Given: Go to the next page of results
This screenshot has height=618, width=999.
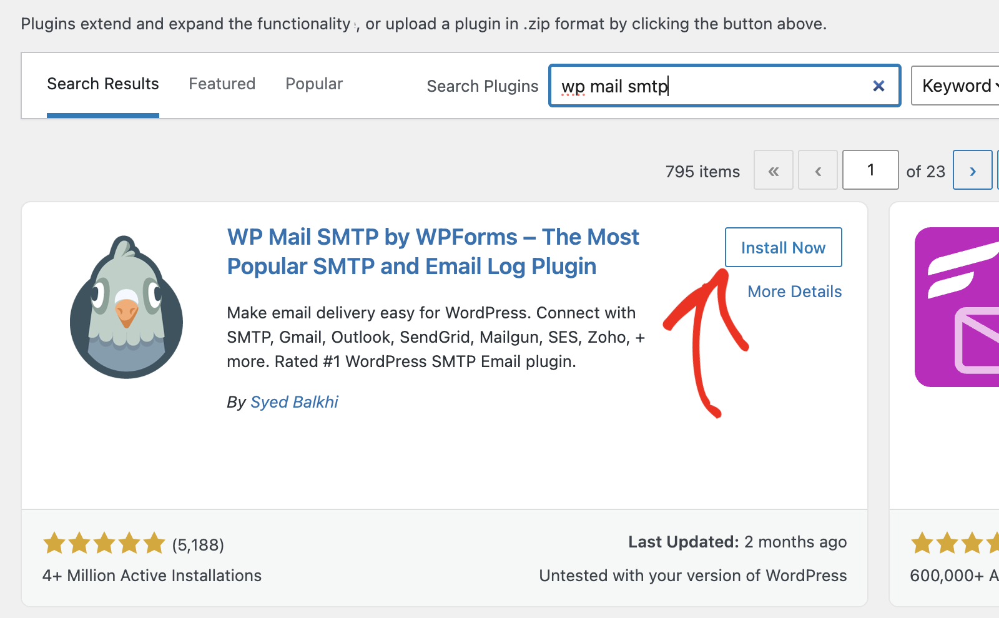Looking at the screenshot, I should 972,170.
